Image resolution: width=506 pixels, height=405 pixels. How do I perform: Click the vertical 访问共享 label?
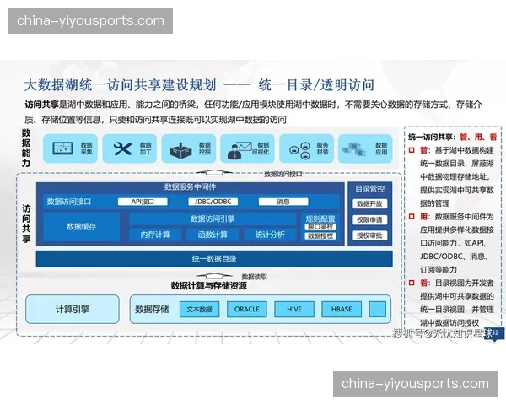pyautogui.click(x=26, y=224)
